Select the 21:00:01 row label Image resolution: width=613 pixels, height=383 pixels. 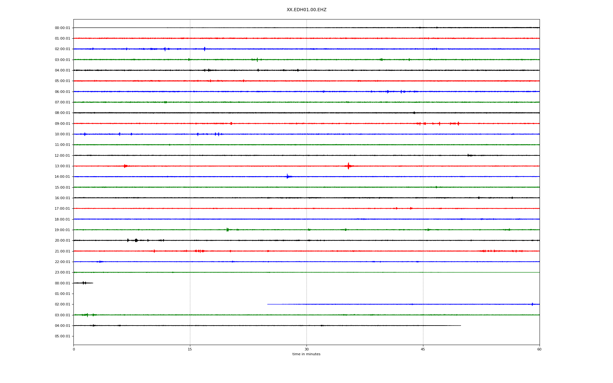pyautogui.click(x=62, y=252)
